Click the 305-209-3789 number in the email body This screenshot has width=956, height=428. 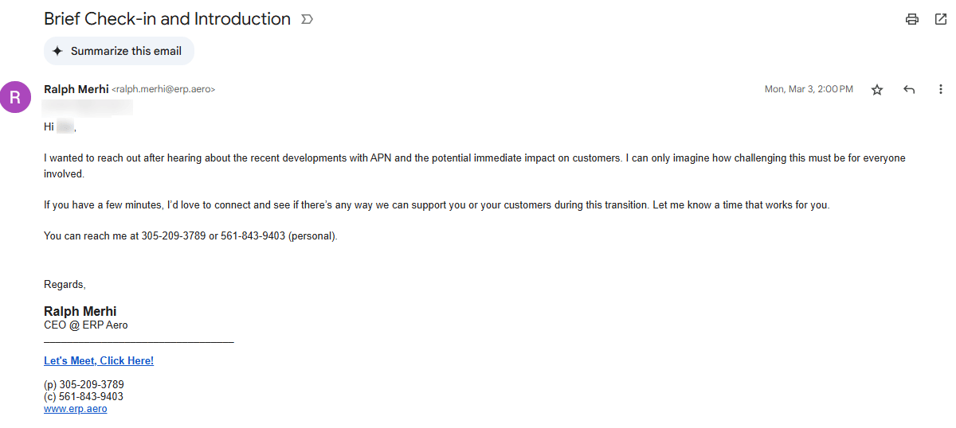(x=174, y=236)
